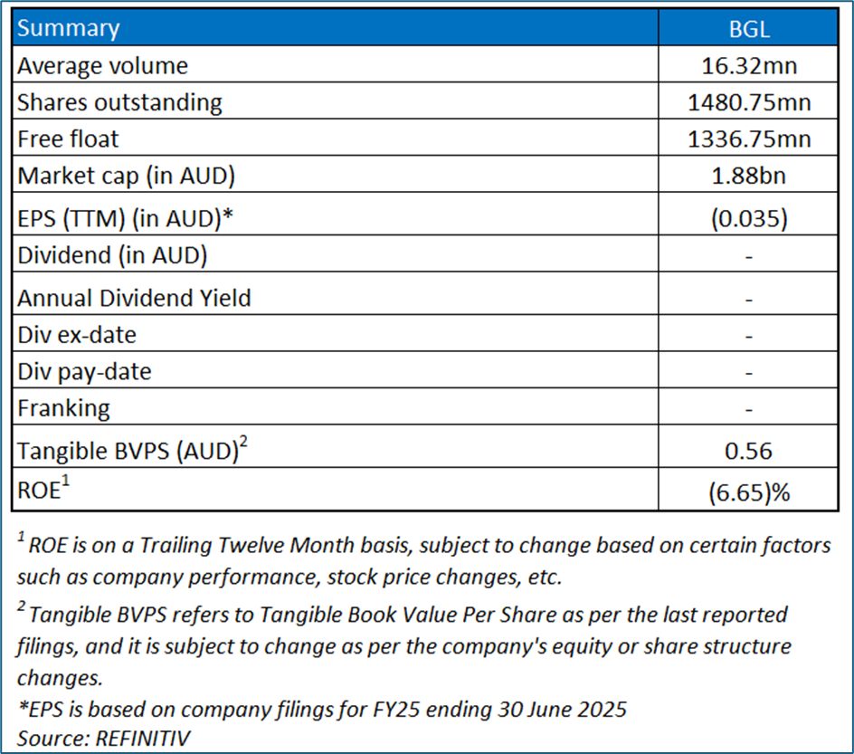Viewport: 854px width, 754px height.
Task: Select the 1336.75mn free float value
Action: (749, 139)
